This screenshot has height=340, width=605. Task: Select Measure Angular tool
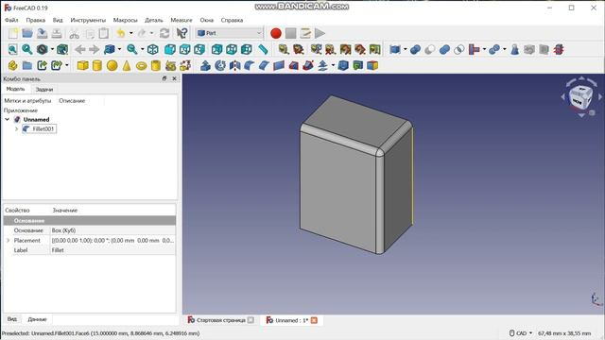point(299,49)
